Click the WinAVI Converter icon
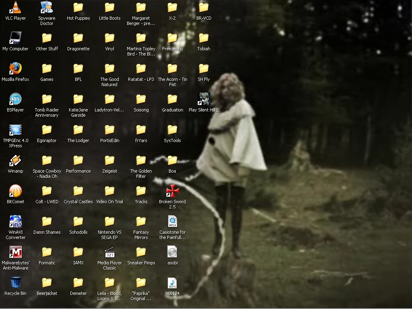 tap(15, 222)
